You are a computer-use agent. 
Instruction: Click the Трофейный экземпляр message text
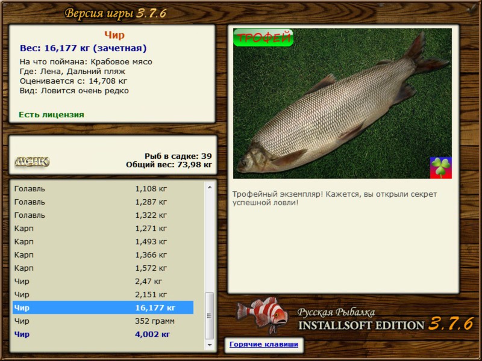click(334, 199)
